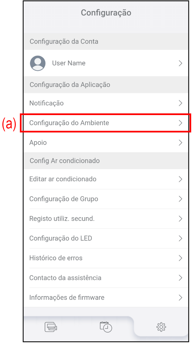The width and height of the screenshot is (192, 343).
Task: Select Configuração do Ambiente
Action: tap(69, 123)
